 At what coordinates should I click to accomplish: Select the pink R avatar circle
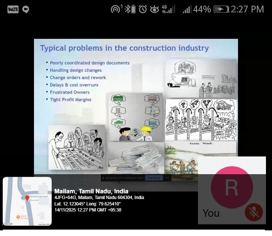232,187
